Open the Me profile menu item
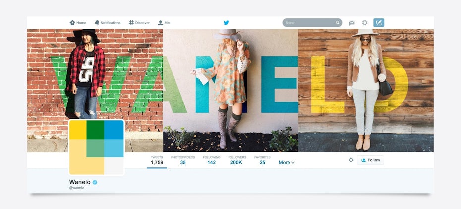This screenshot has width=461, height=209. click(164, 23)
